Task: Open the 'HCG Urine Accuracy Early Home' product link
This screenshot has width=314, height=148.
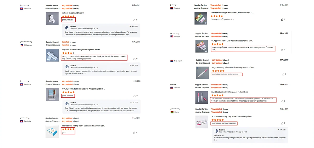Action: point(233,117)
